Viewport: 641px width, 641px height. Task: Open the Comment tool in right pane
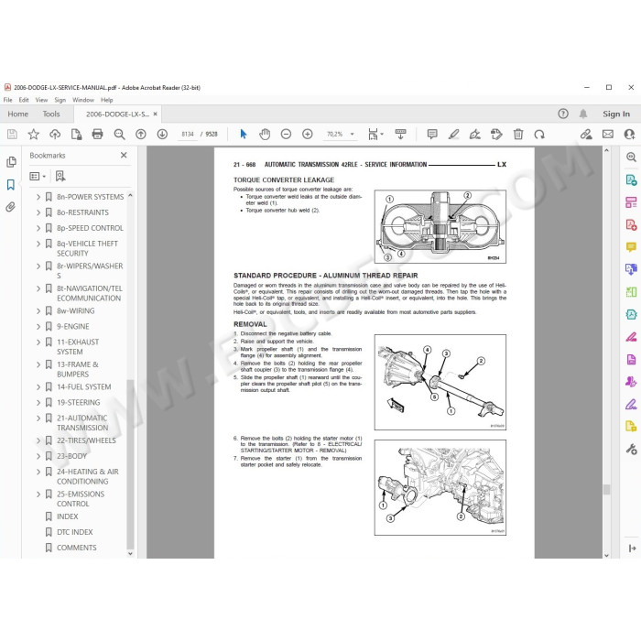[631, 247]
